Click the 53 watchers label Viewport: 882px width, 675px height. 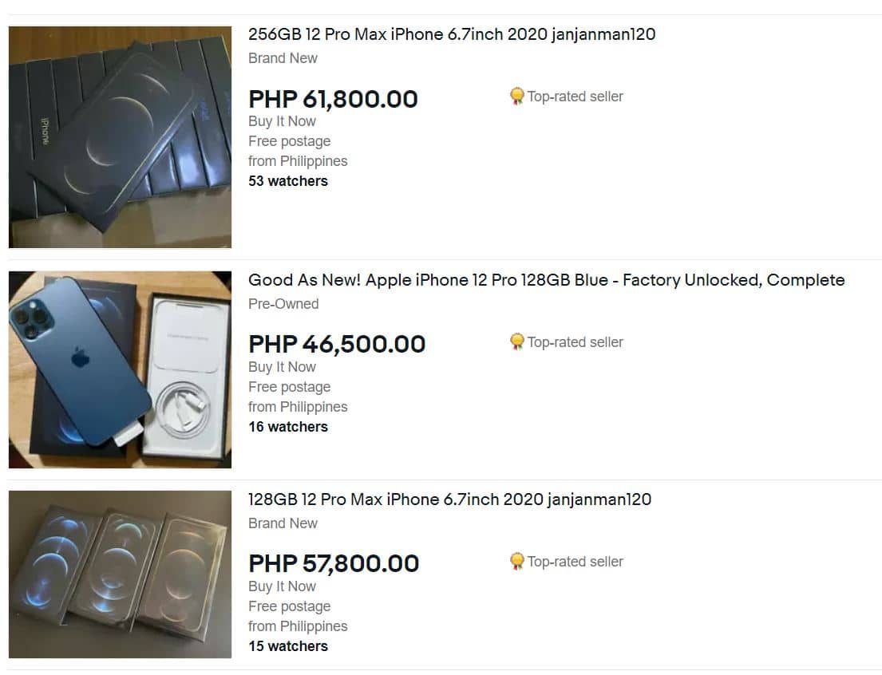tap(288, 181)
